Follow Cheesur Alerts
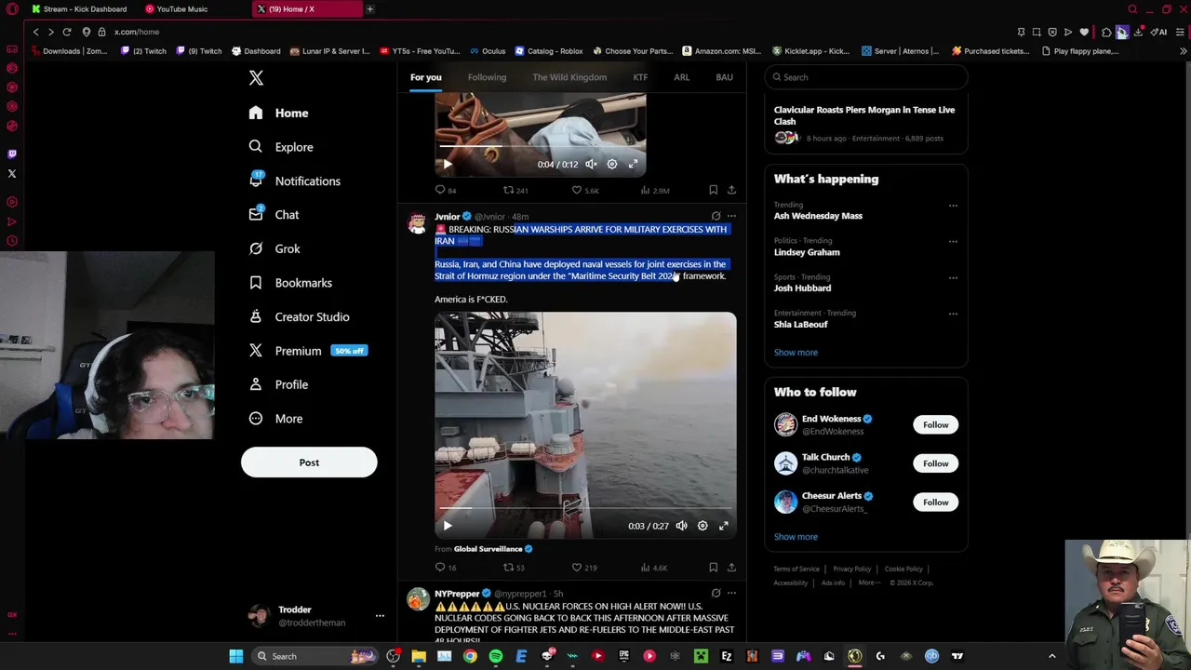 coord(935,502)
